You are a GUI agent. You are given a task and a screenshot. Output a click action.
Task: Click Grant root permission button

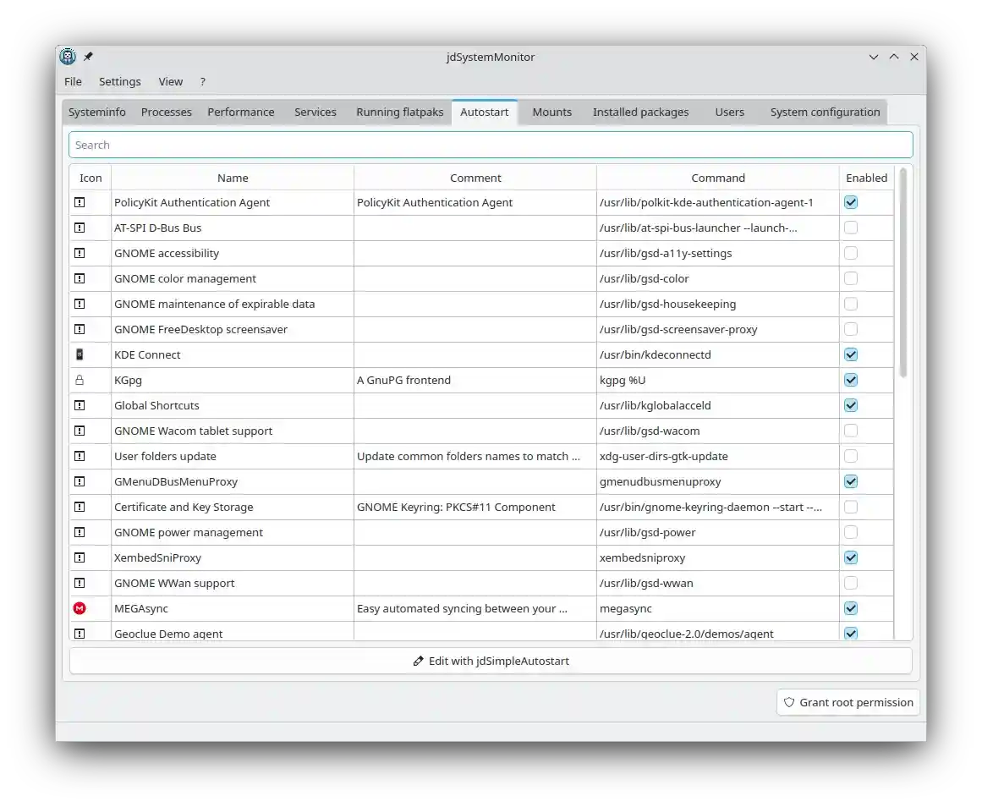point(848,702)
